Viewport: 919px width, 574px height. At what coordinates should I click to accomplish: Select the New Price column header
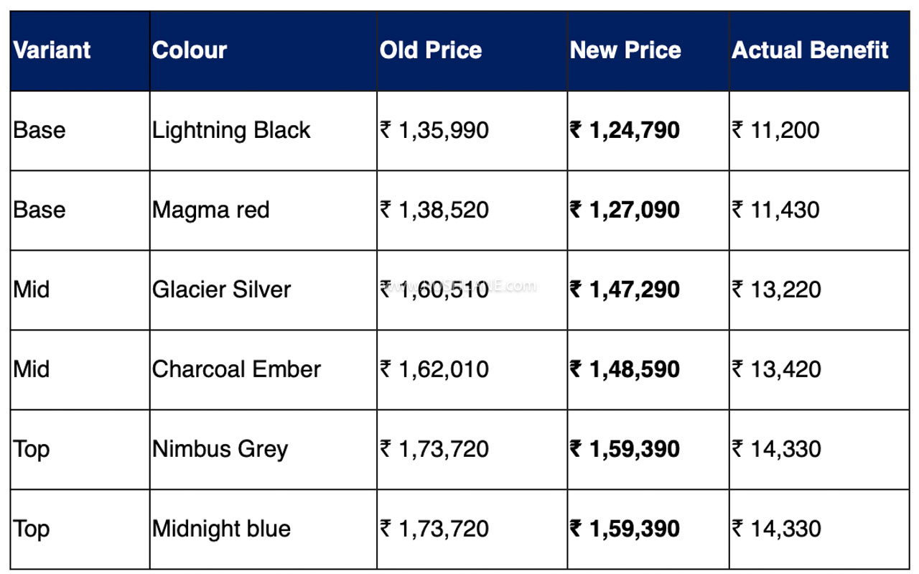[625, 50]
